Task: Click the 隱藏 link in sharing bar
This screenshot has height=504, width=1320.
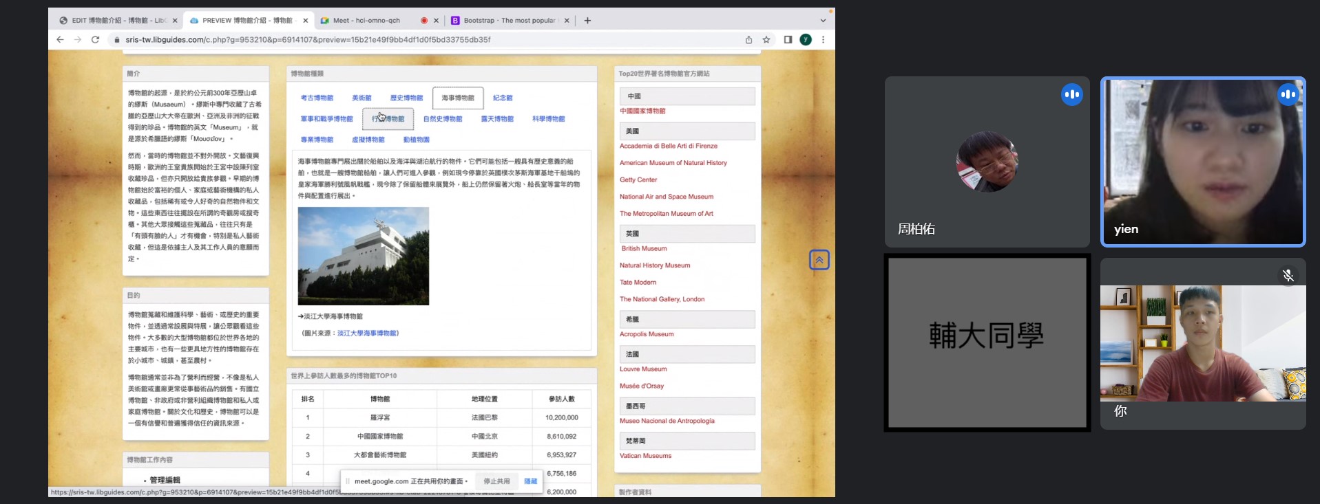Action: tap(530, 481)
